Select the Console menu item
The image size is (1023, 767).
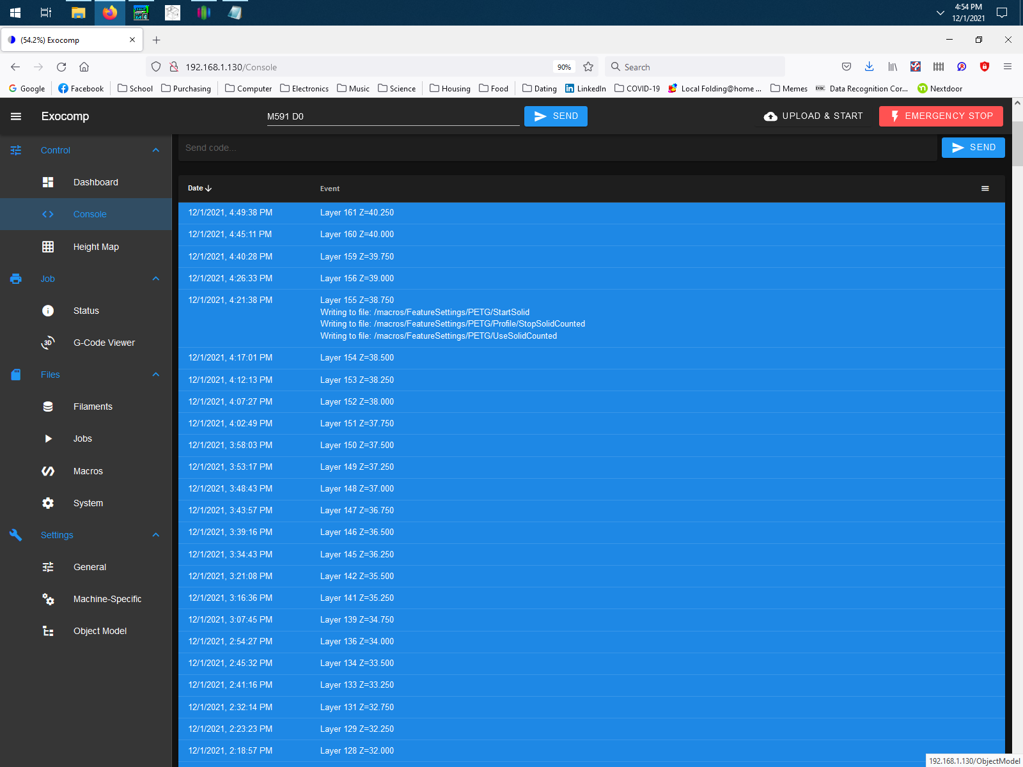point(86,214)
